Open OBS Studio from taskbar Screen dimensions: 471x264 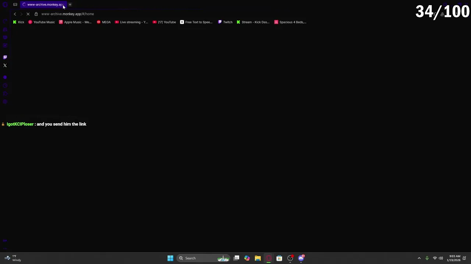290,258
